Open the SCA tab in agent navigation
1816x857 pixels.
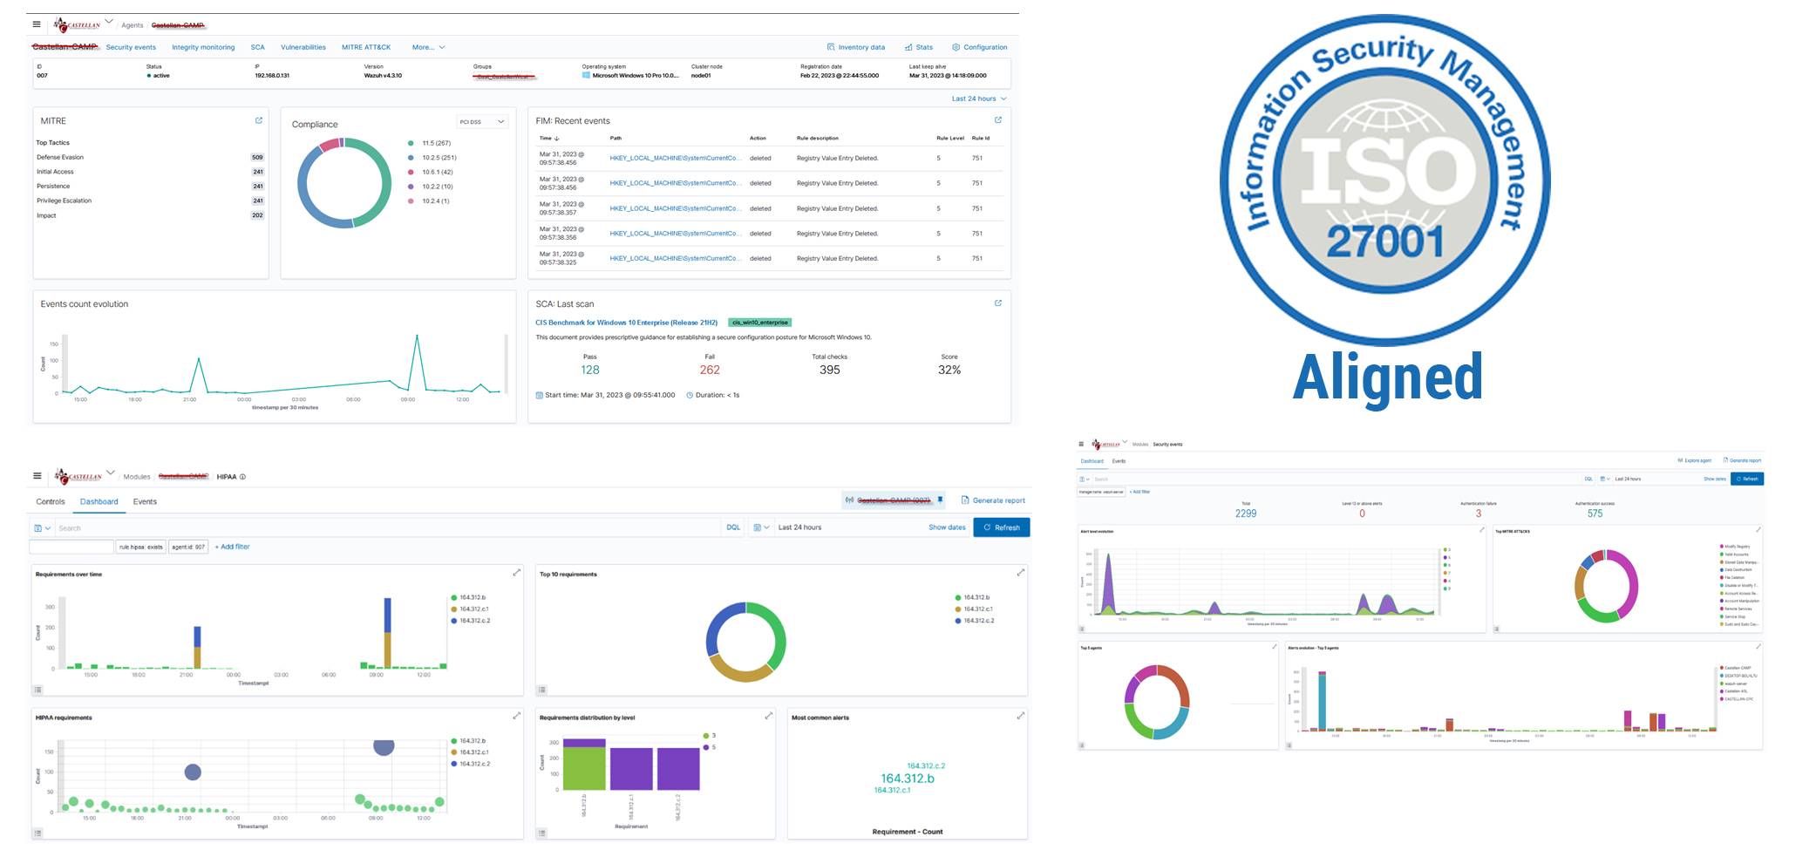coord(258,47)
